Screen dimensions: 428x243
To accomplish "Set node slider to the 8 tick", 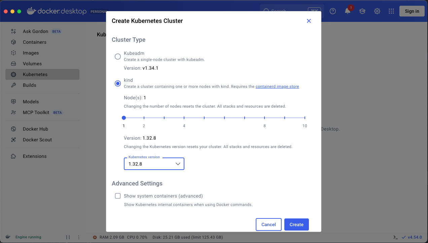I will (x=264, y=118).
